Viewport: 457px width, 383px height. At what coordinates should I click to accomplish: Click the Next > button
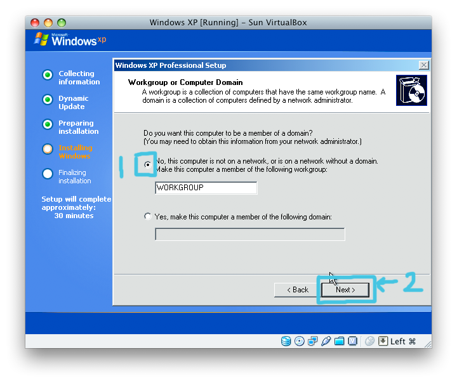click(x=345, y=290)
